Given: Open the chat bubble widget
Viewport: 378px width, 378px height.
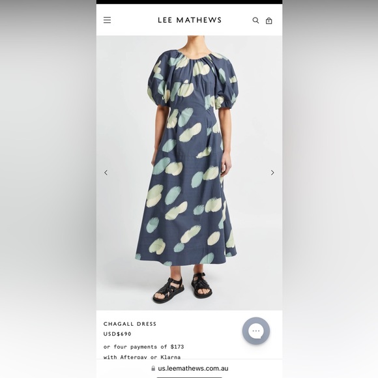Looking at the screenshot, I should [x=255, y=331].
